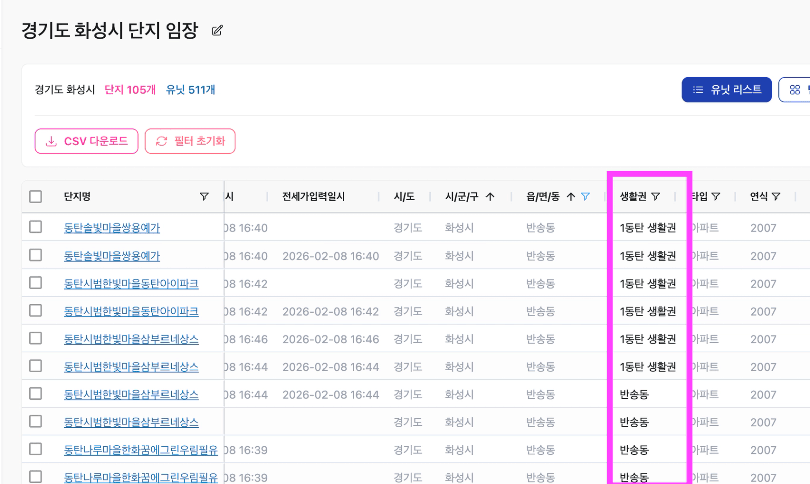The image size is (810, 484).
Task: Check the first 동탄솔빛마을쌍용예가 row checkbox
Action: click(x=36, y=227)
